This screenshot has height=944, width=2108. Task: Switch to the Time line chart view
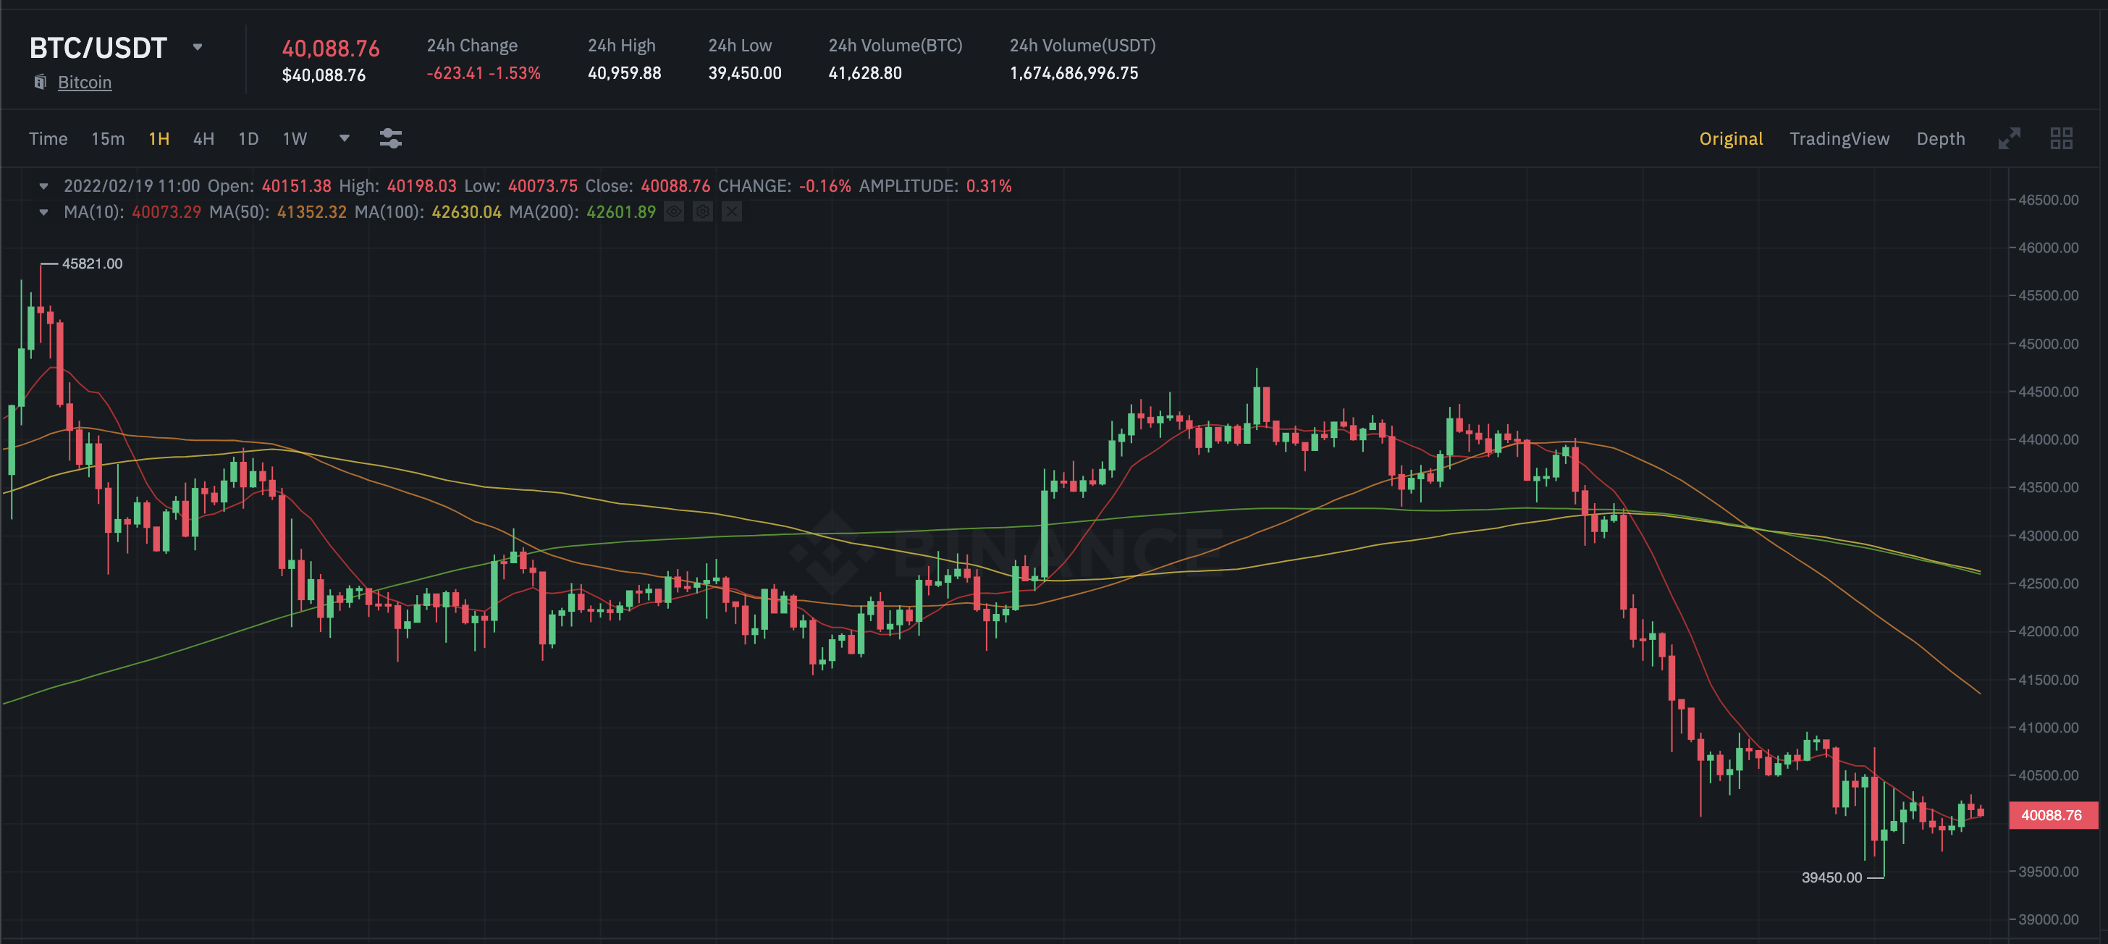pyautogui.click(x=49, y=138)
